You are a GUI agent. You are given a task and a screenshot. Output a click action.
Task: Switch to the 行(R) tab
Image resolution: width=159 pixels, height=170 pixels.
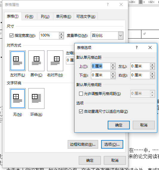[29, 17]
